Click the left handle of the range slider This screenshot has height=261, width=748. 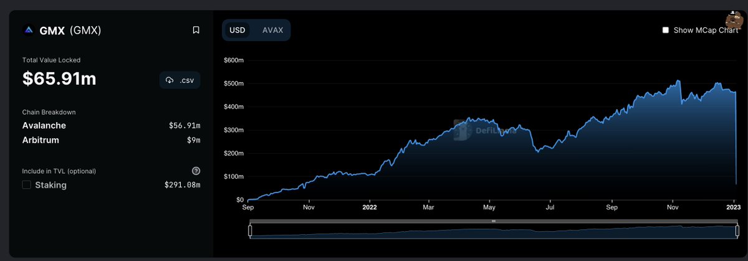pyautogui.click(x=250, y=231)
